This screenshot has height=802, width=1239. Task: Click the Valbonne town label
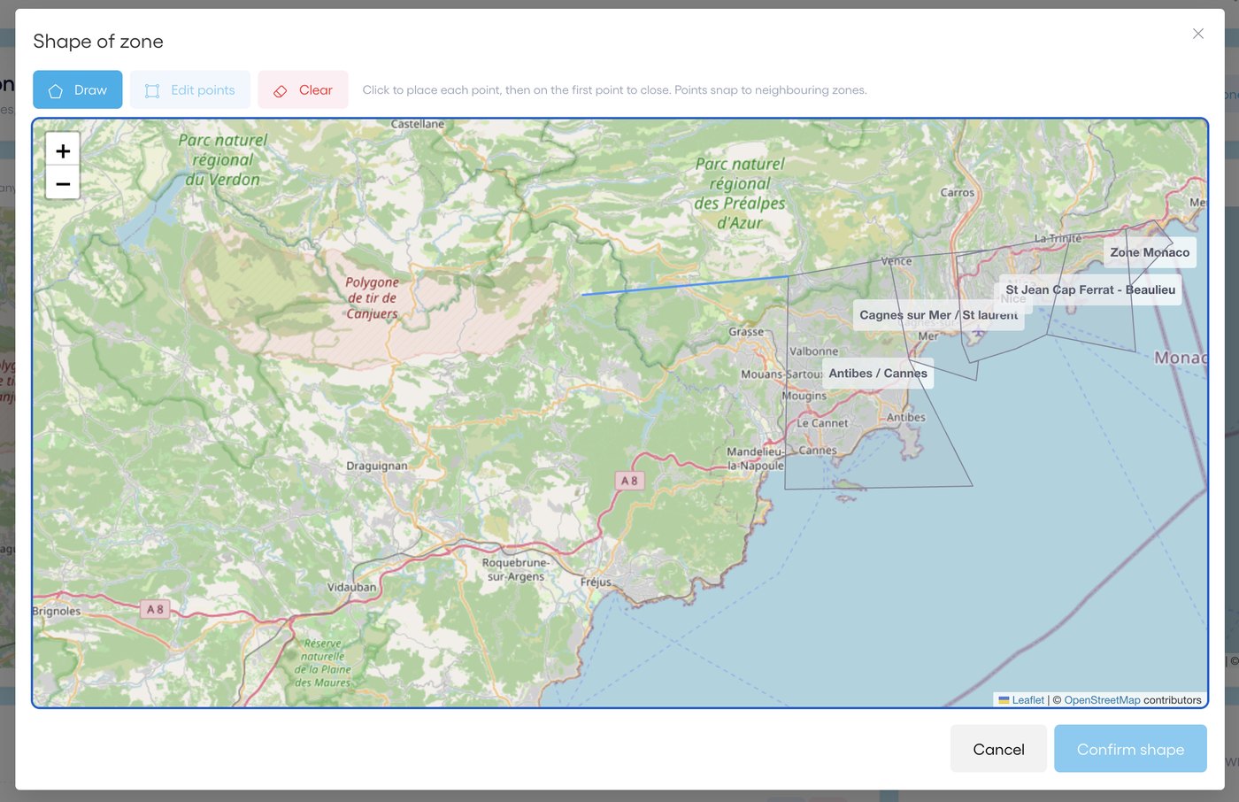813,351
